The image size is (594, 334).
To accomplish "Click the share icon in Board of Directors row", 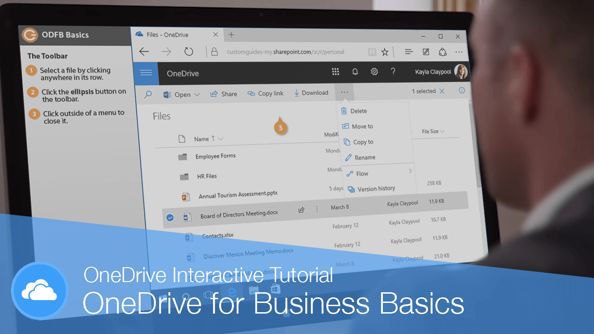I will pyautogui.click(x=301, y=209).
